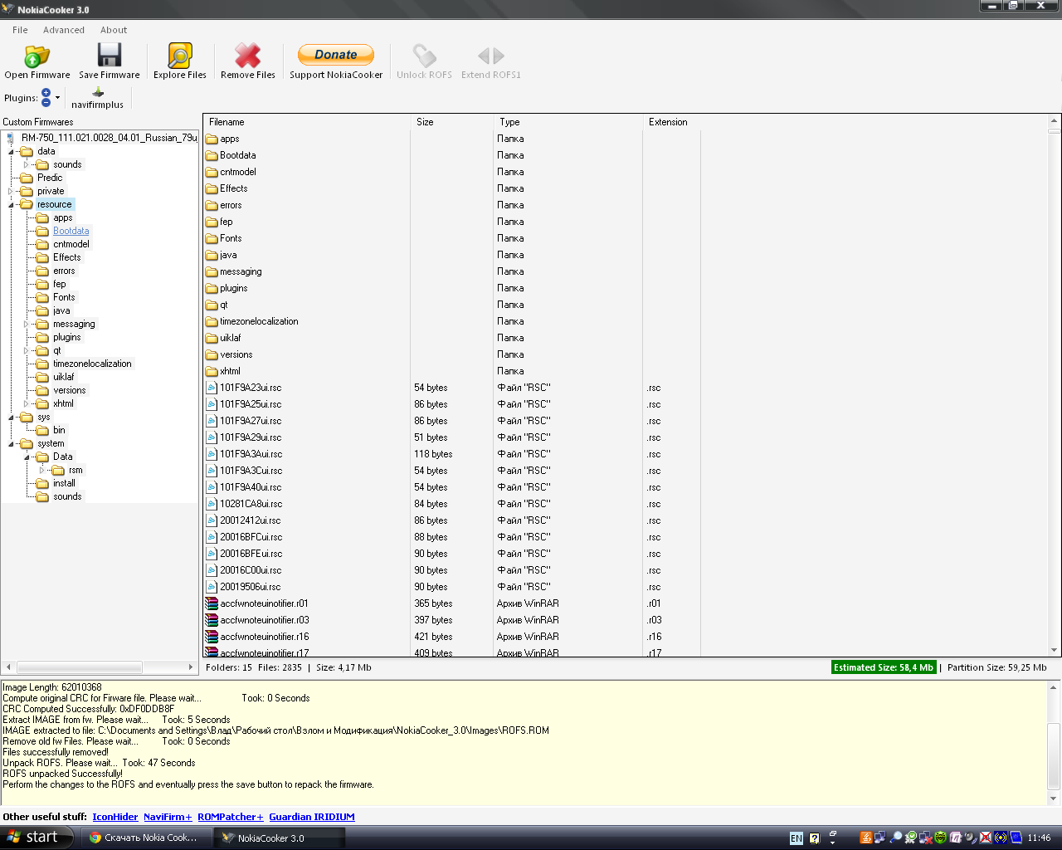Select file 101F9A3Aui.rsc icon
Viewport: 1062px width, 850px height.
(x=212, y=454)
